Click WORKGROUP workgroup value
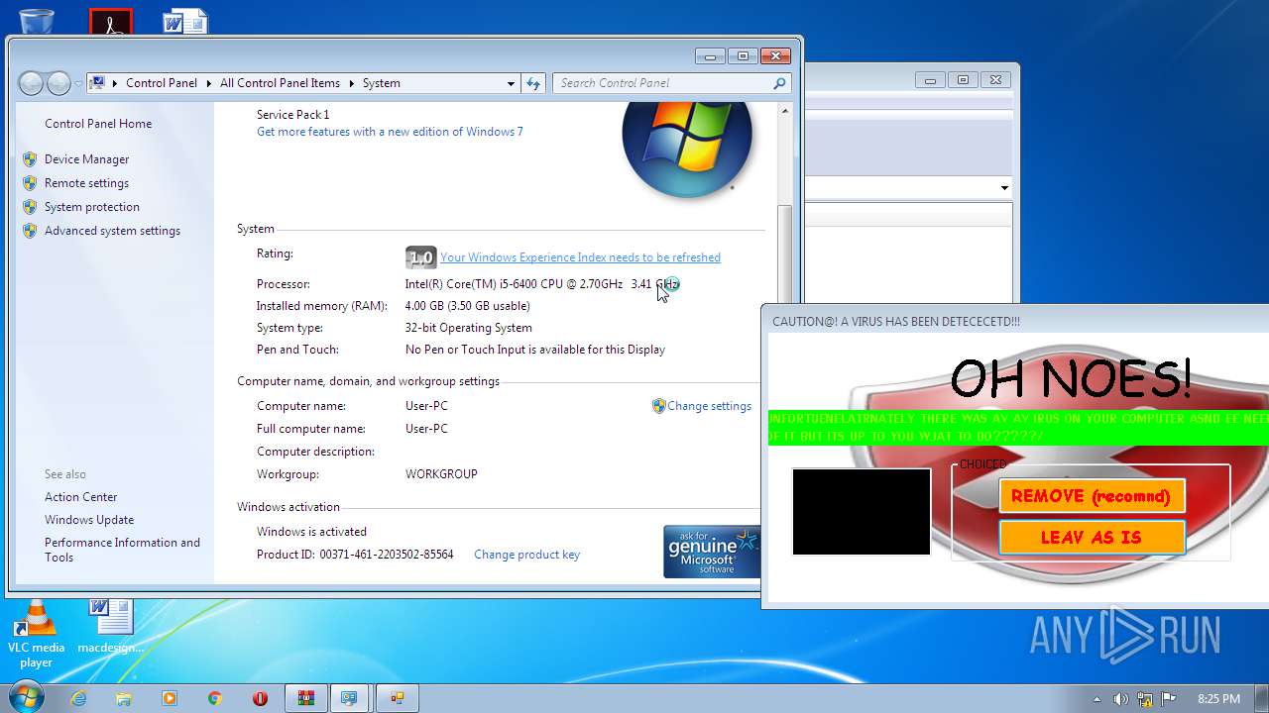Image resolution: width=1269 pixels, height=713 pixels. [x=441, y=474]
